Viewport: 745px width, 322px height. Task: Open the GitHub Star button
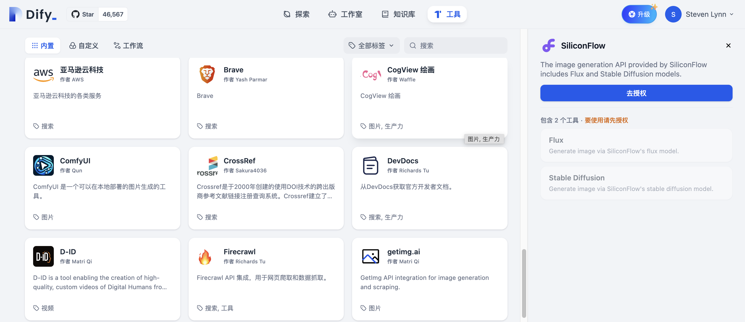click(83, 14)
